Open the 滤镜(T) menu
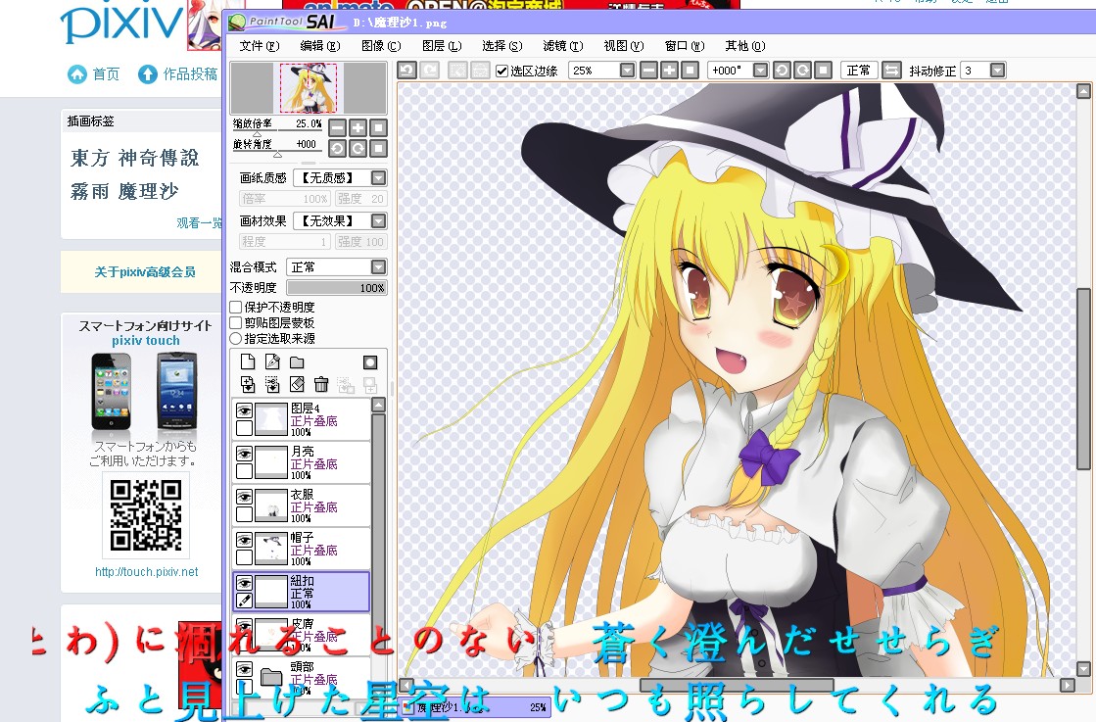Screen dimensions: 1096x722 [x=562, y=46]
